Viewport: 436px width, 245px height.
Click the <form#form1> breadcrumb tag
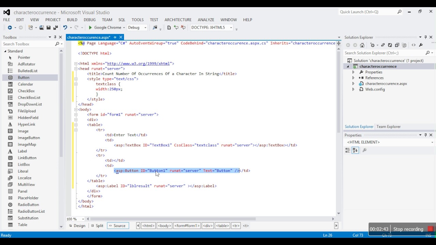(187, 226)
